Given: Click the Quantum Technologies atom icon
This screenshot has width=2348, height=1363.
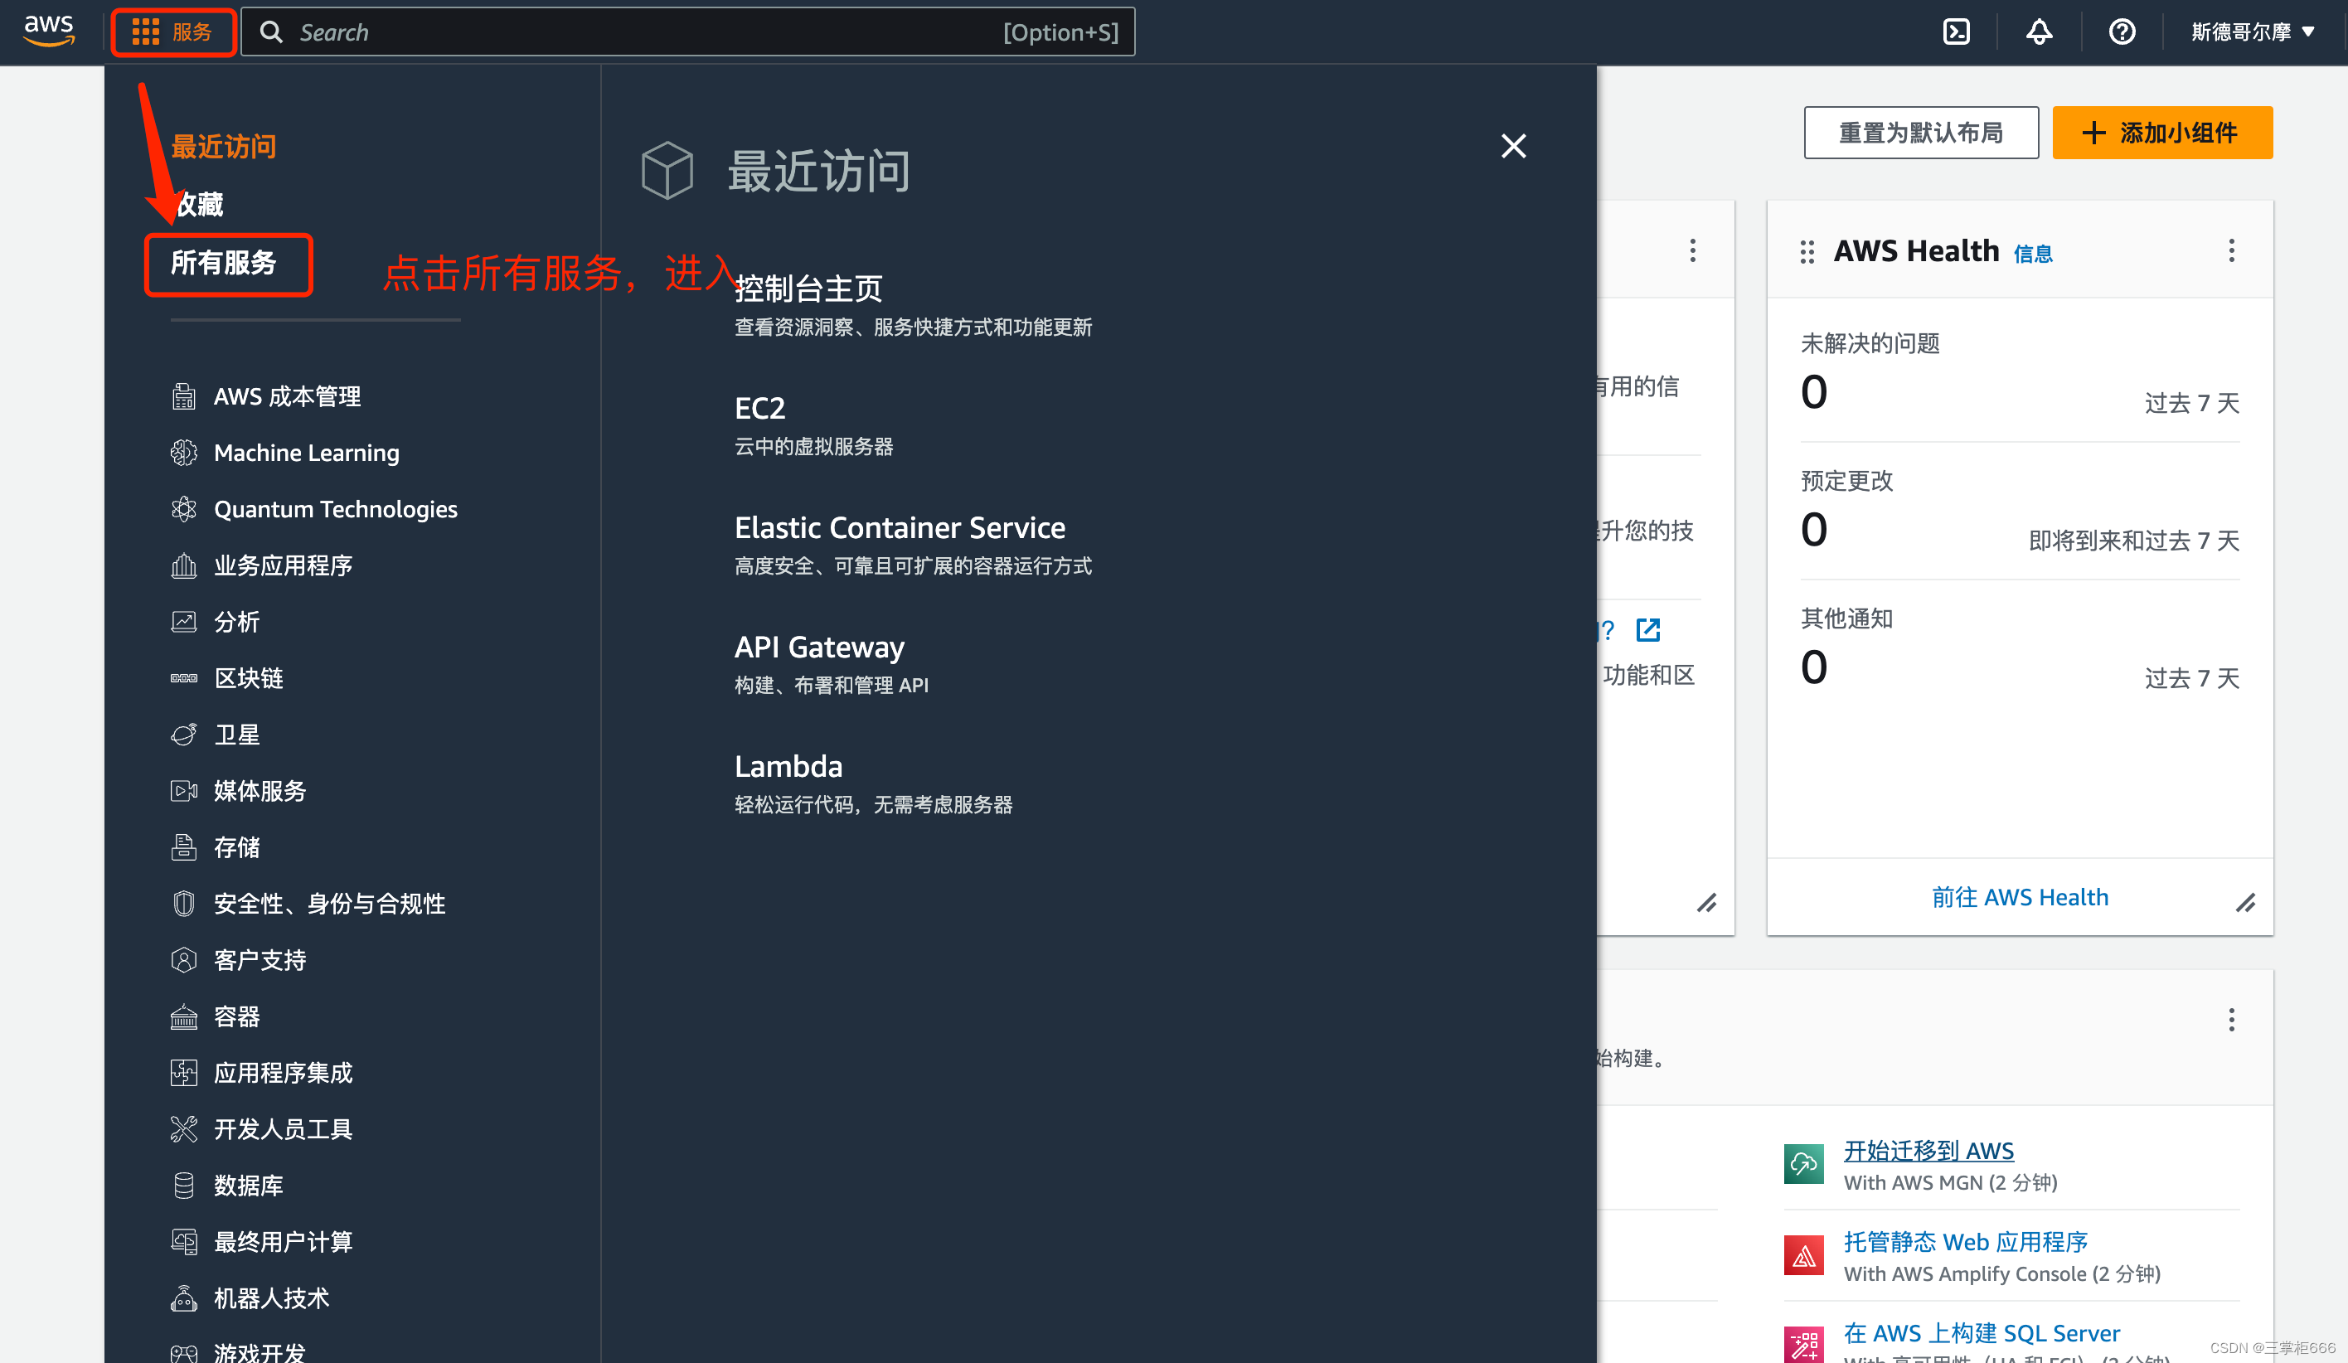Looking at the screenshot, I should 183,509.
